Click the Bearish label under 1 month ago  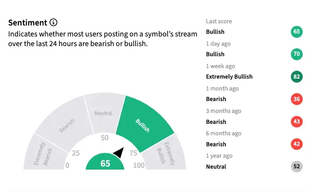[216, 99]
